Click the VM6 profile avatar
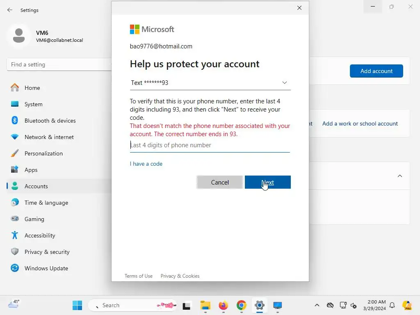Viewport: 420px width, 315px height. (19, 36)
